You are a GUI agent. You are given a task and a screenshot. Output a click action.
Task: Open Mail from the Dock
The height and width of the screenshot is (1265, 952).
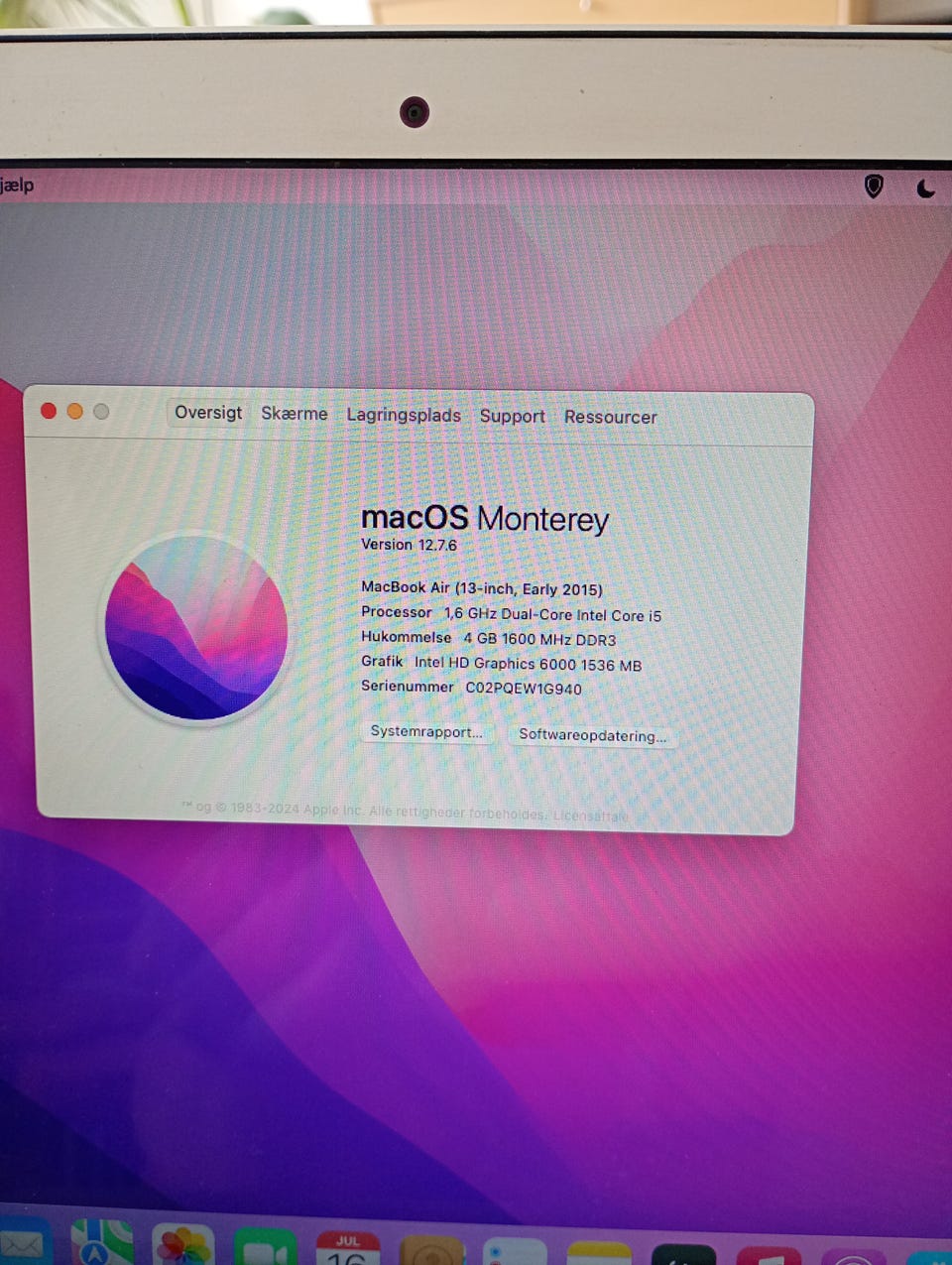[x=24, y=1242]
